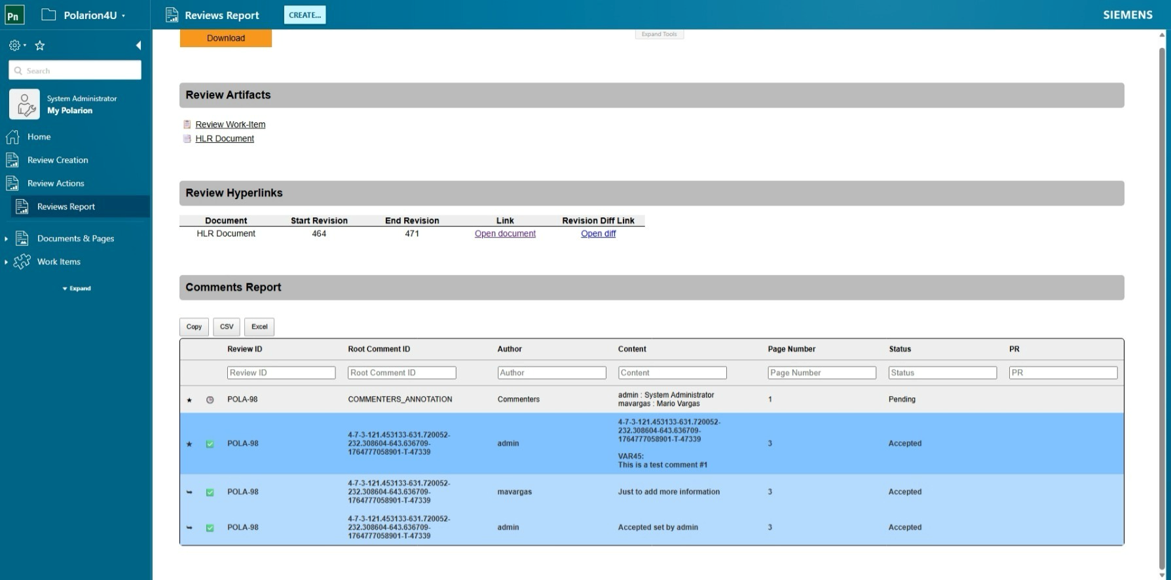Click the Author filter input field
Screen dimensions: 1171x580
551,372
